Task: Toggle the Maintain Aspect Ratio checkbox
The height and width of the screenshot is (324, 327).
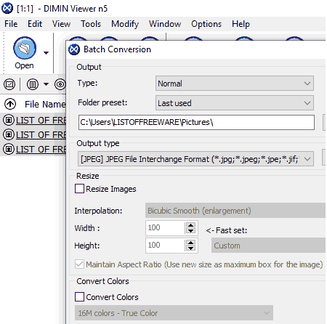Action: (79, 264)
